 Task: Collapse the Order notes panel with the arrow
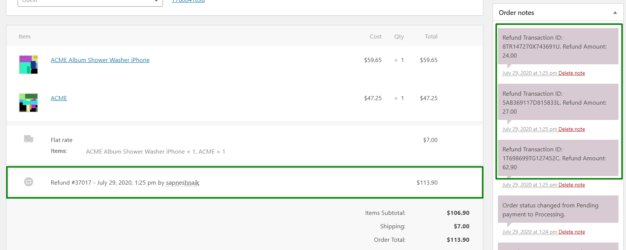pyautogui.click(x=615, y=13)
